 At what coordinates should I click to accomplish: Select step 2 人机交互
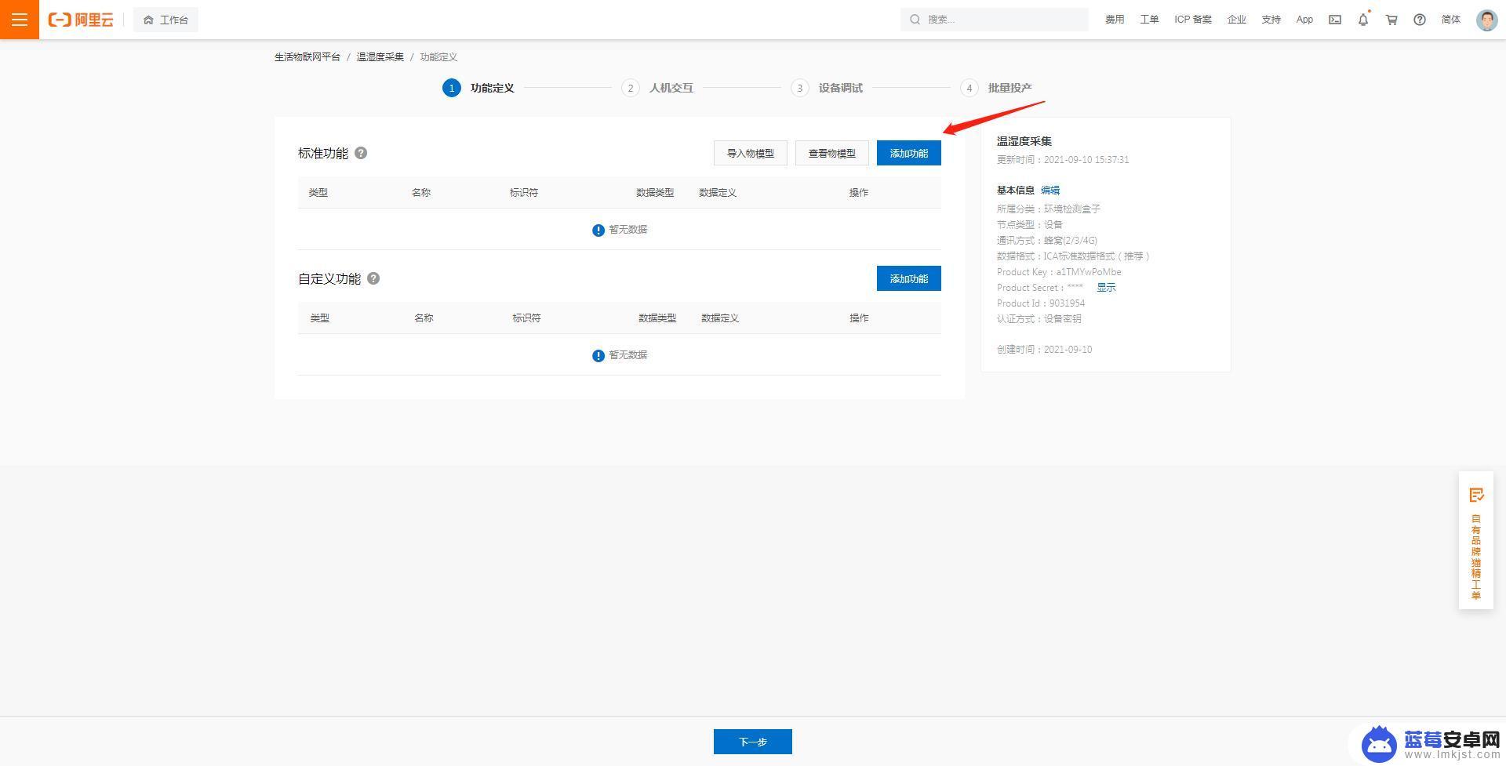pyautogui.click(x=657, y=88)
